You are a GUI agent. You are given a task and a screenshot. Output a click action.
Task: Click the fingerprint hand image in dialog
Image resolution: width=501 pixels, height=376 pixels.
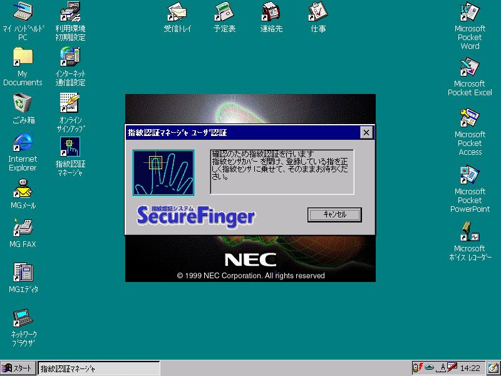[163, 172]
